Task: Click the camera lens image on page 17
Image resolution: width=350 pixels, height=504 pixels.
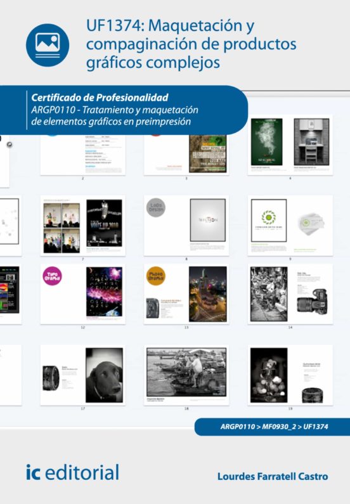Action: [51, 378]
